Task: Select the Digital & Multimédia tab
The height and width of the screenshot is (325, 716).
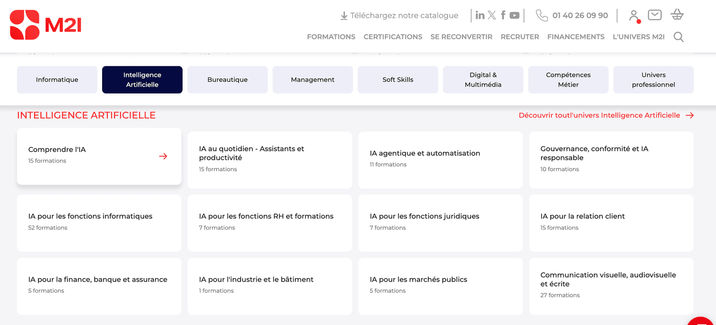Action: pos(483,80)
